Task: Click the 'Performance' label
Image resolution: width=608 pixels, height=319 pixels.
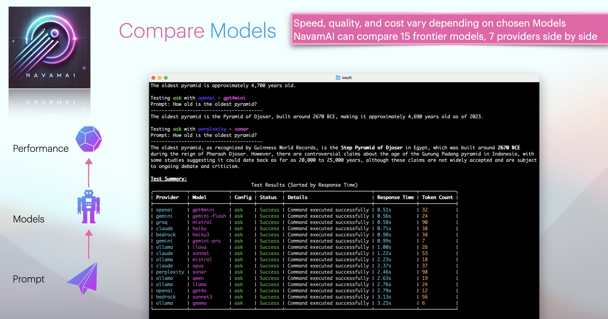Action: [x=41, y=149]
